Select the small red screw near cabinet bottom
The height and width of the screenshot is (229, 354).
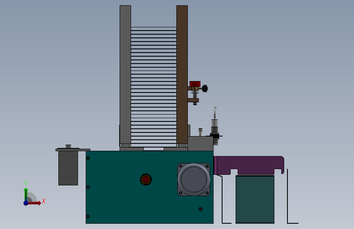pos(200,209)
